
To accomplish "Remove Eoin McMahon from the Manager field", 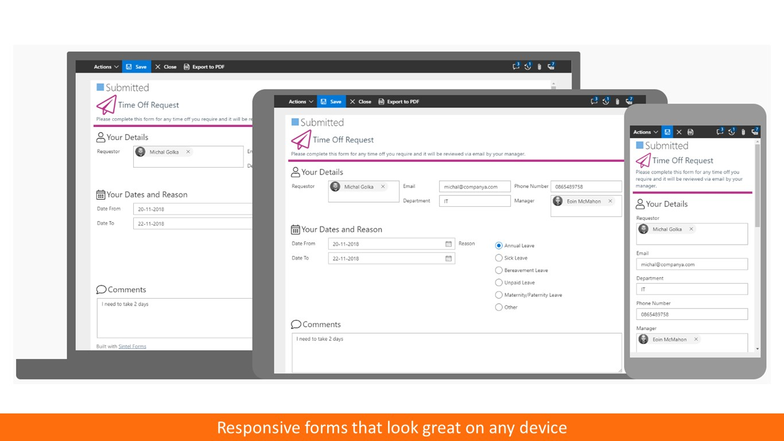I will (x=610, y=201).
